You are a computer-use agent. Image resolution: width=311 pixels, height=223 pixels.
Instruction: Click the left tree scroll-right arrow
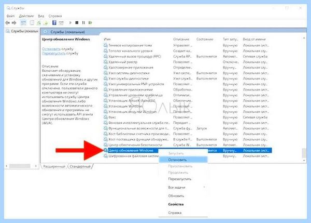click(36, 166)
